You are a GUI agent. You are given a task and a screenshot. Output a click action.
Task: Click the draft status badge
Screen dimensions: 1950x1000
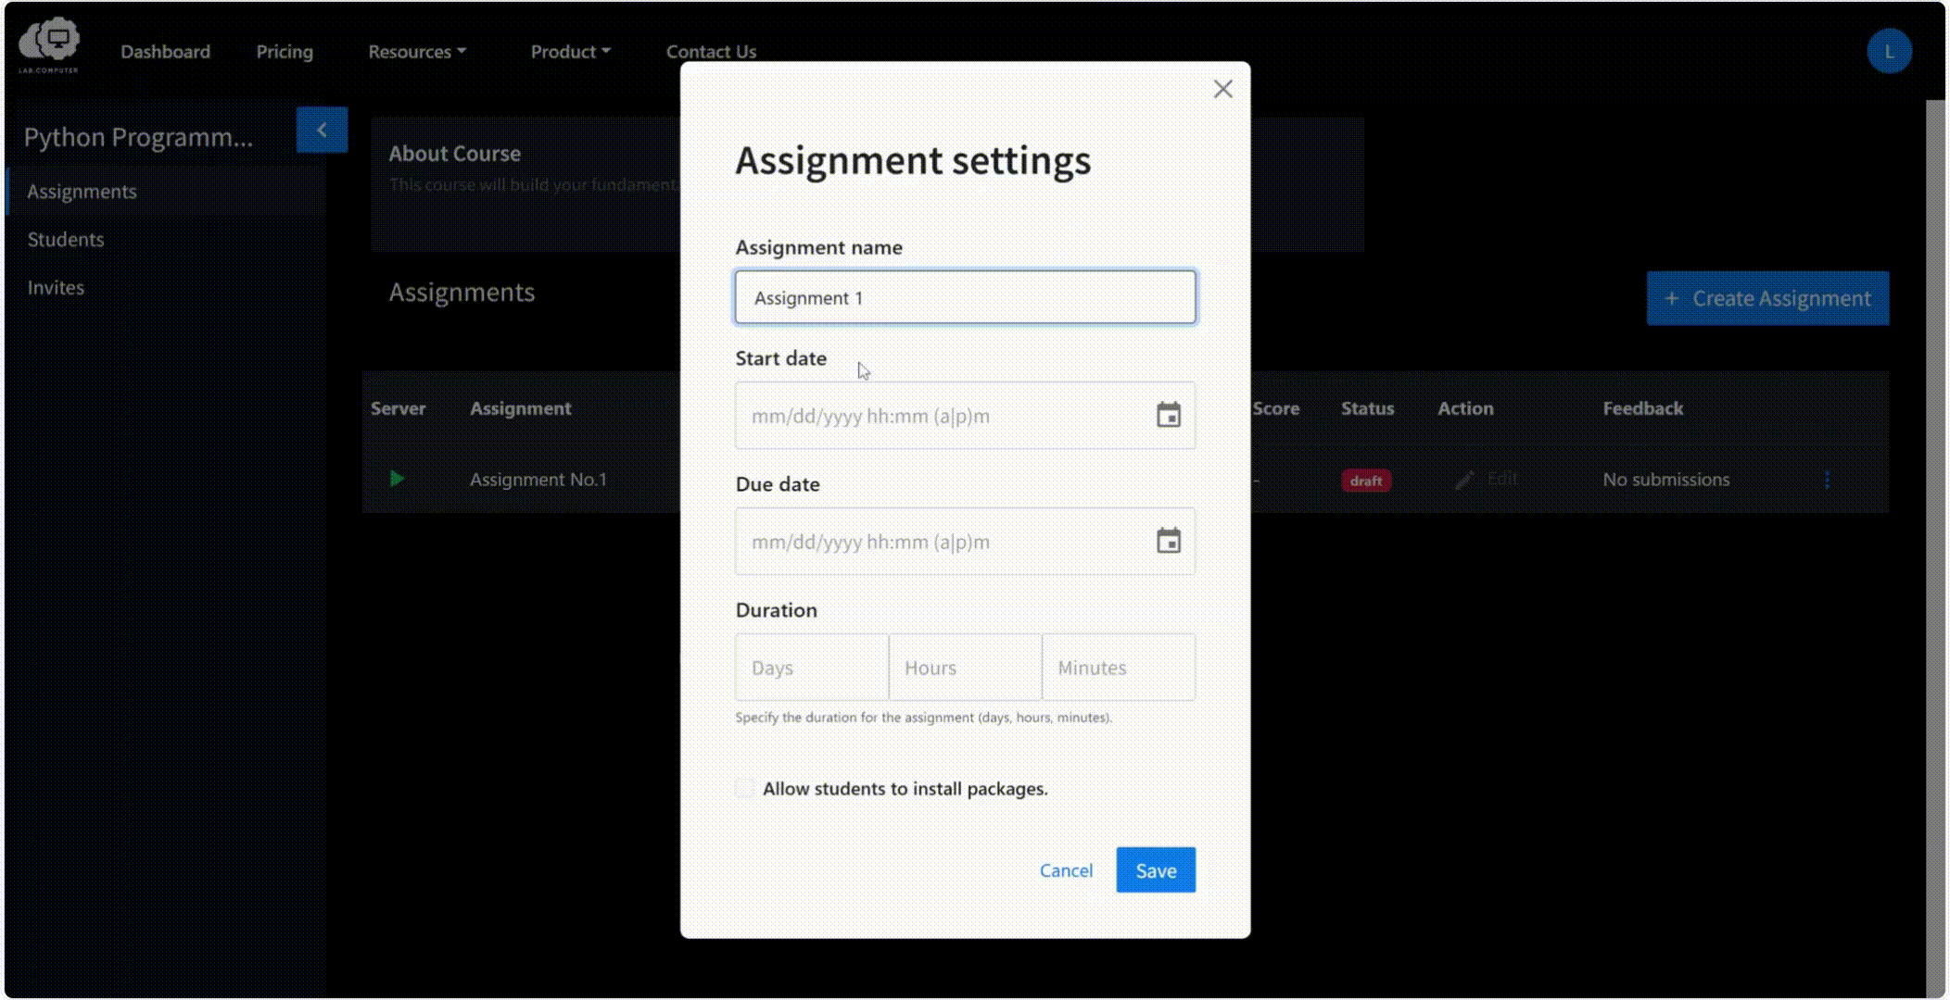coord(1365,481)
